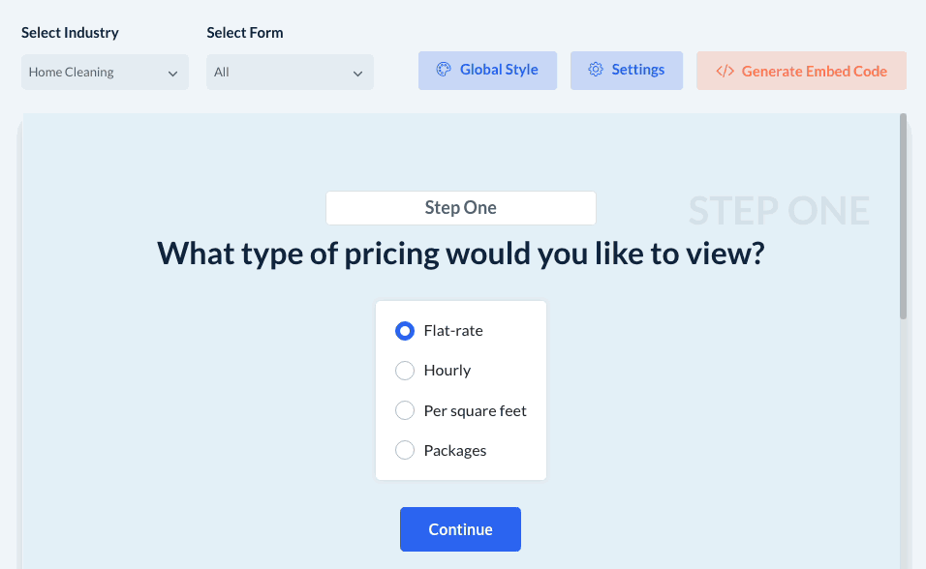
Task: Open the Select Industry dropdown
Action: point(105,73)
